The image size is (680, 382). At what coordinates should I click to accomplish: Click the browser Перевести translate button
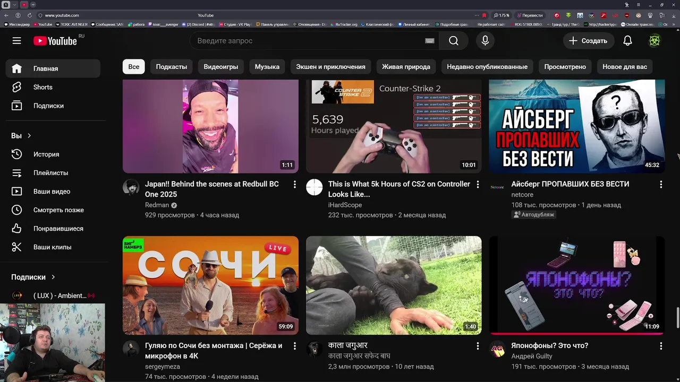530,15
